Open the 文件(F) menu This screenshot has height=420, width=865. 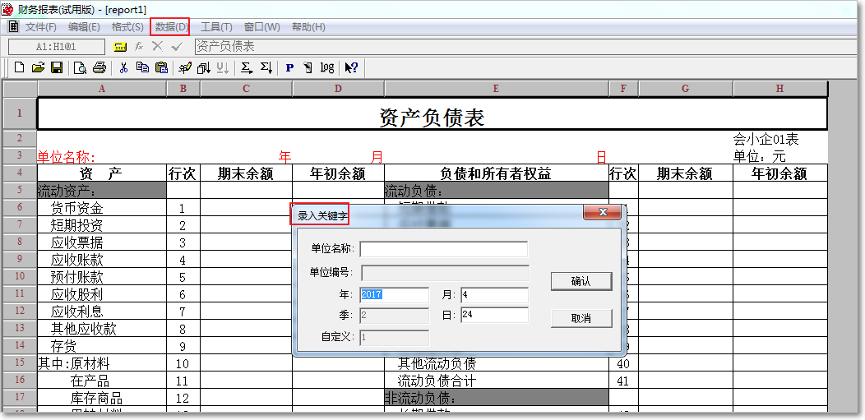pyautogui.click(x=41, y=27)
